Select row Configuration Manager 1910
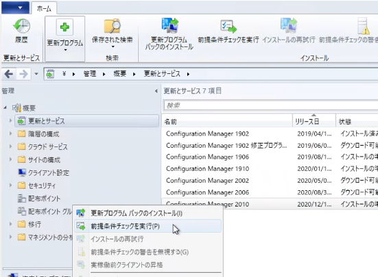 tap(270, 169)
